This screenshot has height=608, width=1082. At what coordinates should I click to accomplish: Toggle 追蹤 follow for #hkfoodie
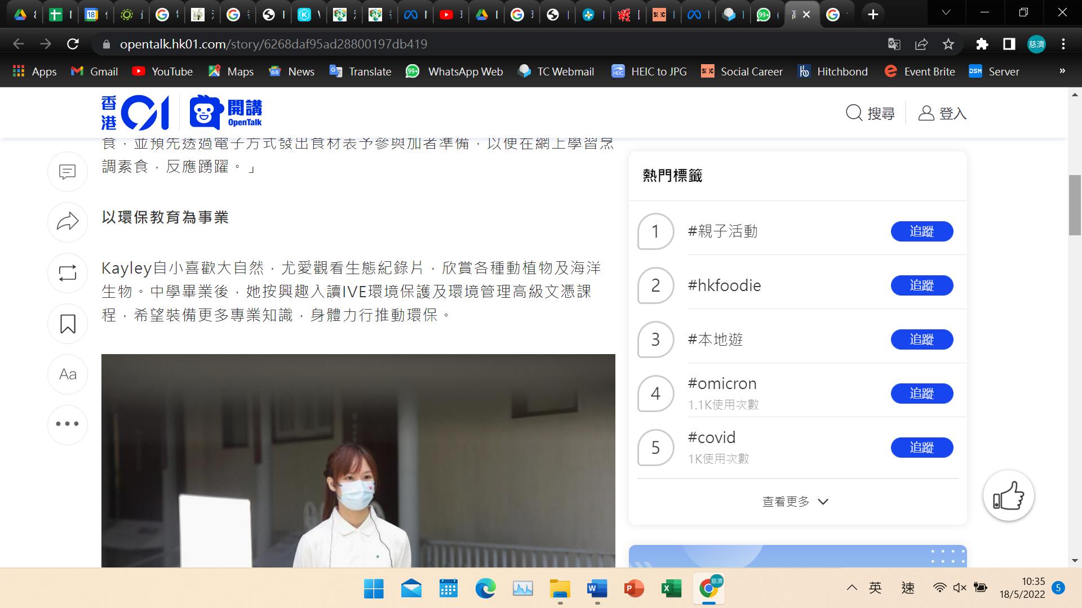[x=921, y=285]
